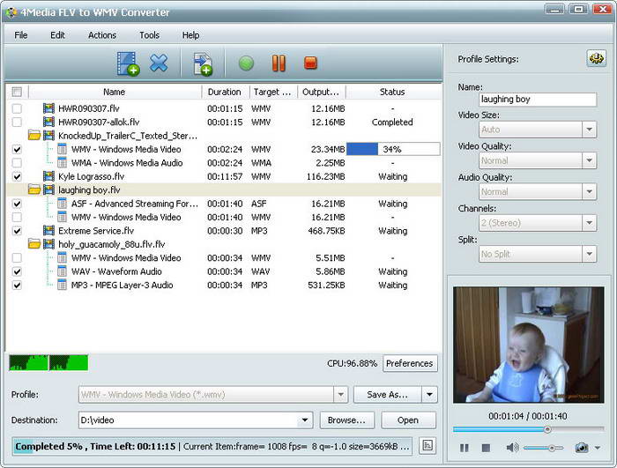Open the Edit menu

point(57,35)
